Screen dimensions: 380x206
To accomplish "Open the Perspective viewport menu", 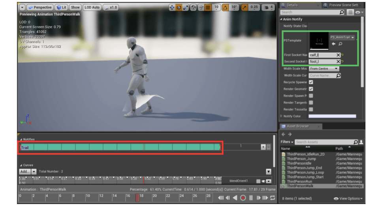I will (x=40, y=7).
